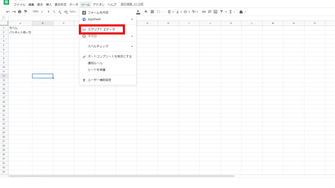Open the cell borders icon
Image resolution: width=335 pixels, height=188 pixels.
(152, 12)
